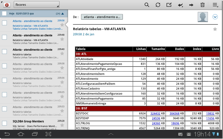This screenshot has height=139, width=223.
Task: Reply to the open message
Action: tap(180, 5)
